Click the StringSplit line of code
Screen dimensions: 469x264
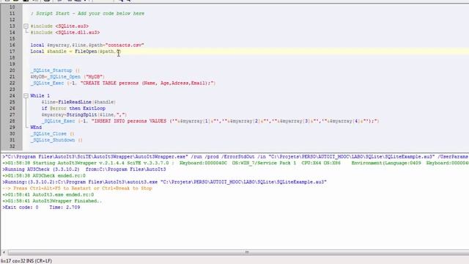coord(84,114)
